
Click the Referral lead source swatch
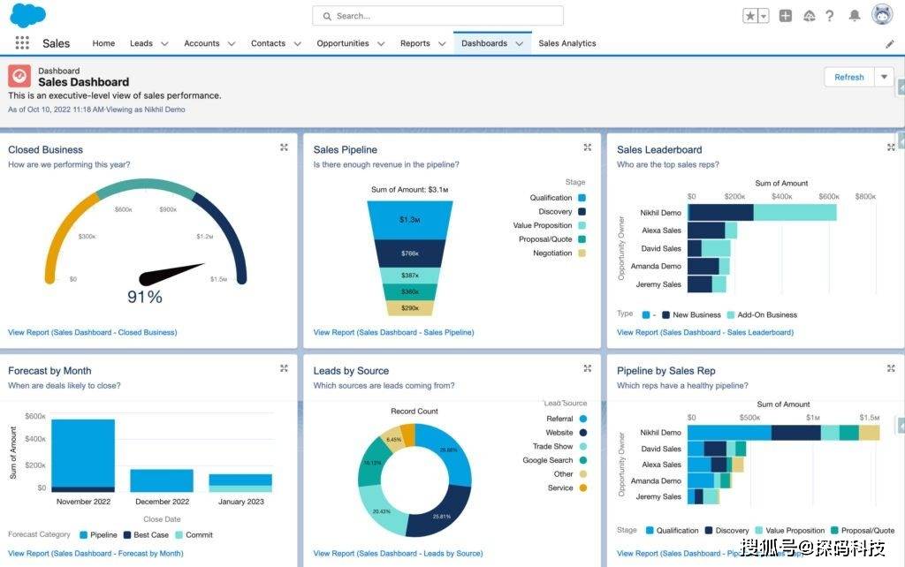coord(583,419)
